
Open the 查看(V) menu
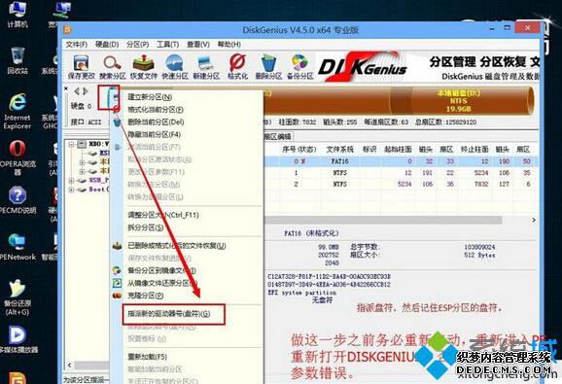[198, 45]
